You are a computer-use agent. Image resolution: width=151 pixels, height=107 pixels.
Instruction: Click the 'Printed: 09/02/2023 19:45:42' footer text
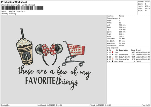tap(100, 105)
